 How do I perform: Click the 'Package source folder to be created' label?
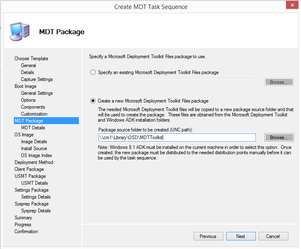[x=146, y=130]
